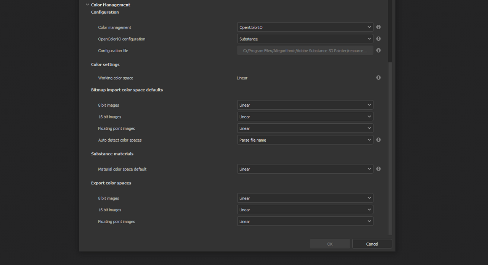Click the Bitmap import color space defaults heading
This screenshot has width=488, height=265.
tap(127, 90)
